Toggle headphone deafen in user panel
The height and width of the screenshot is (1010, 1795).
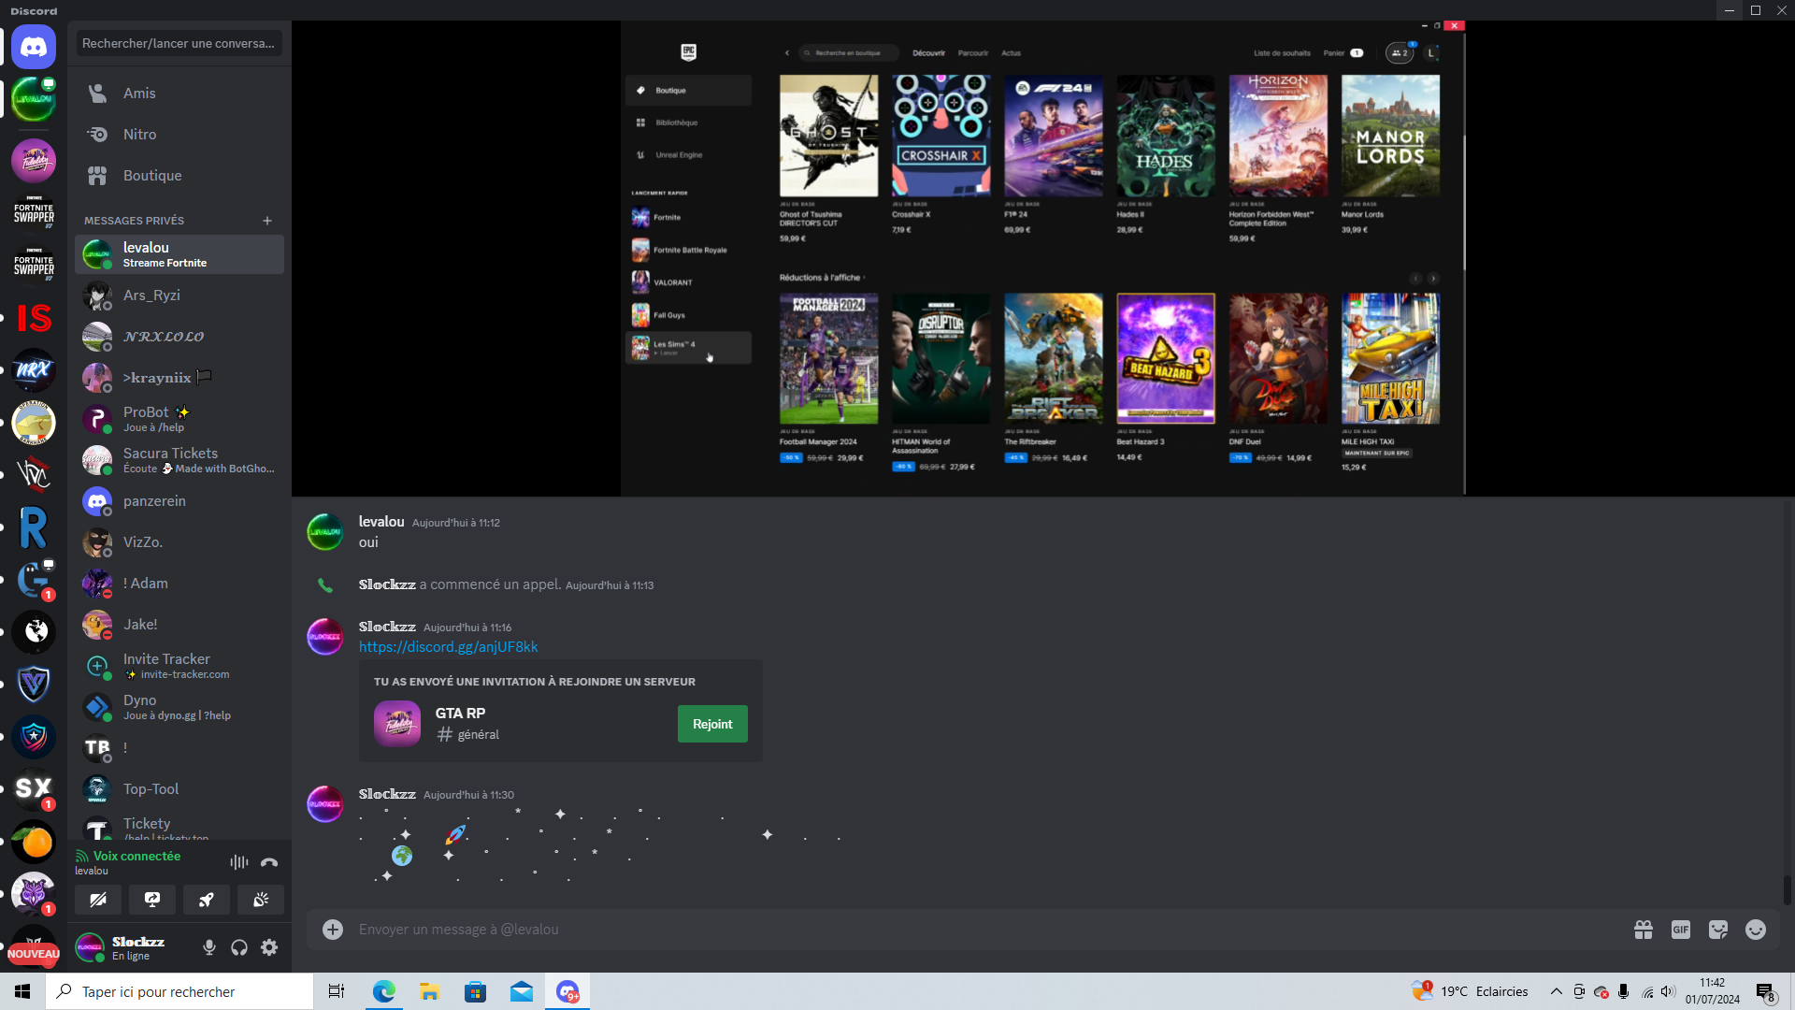click(x=239, y=947)
